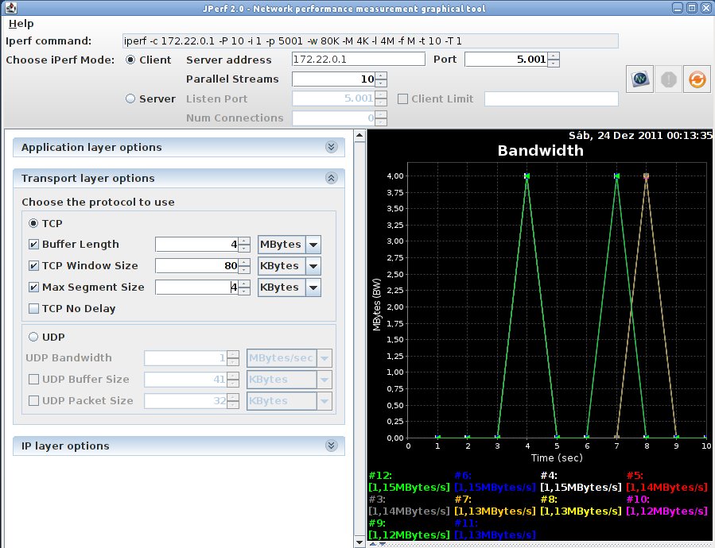This screenshot has height=548, width=715.
Task: Click the Port number field
Action: pyautogui.click(x=506, y=60)
